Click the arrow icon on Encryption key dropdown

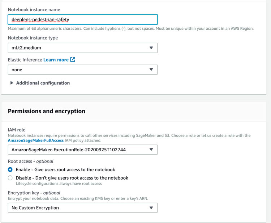[x=151, y=208]
